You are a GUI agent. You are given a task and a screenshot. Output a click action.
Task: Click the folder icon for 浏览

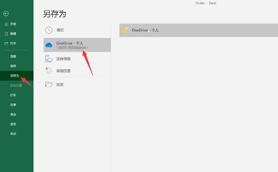coord(49,84)
